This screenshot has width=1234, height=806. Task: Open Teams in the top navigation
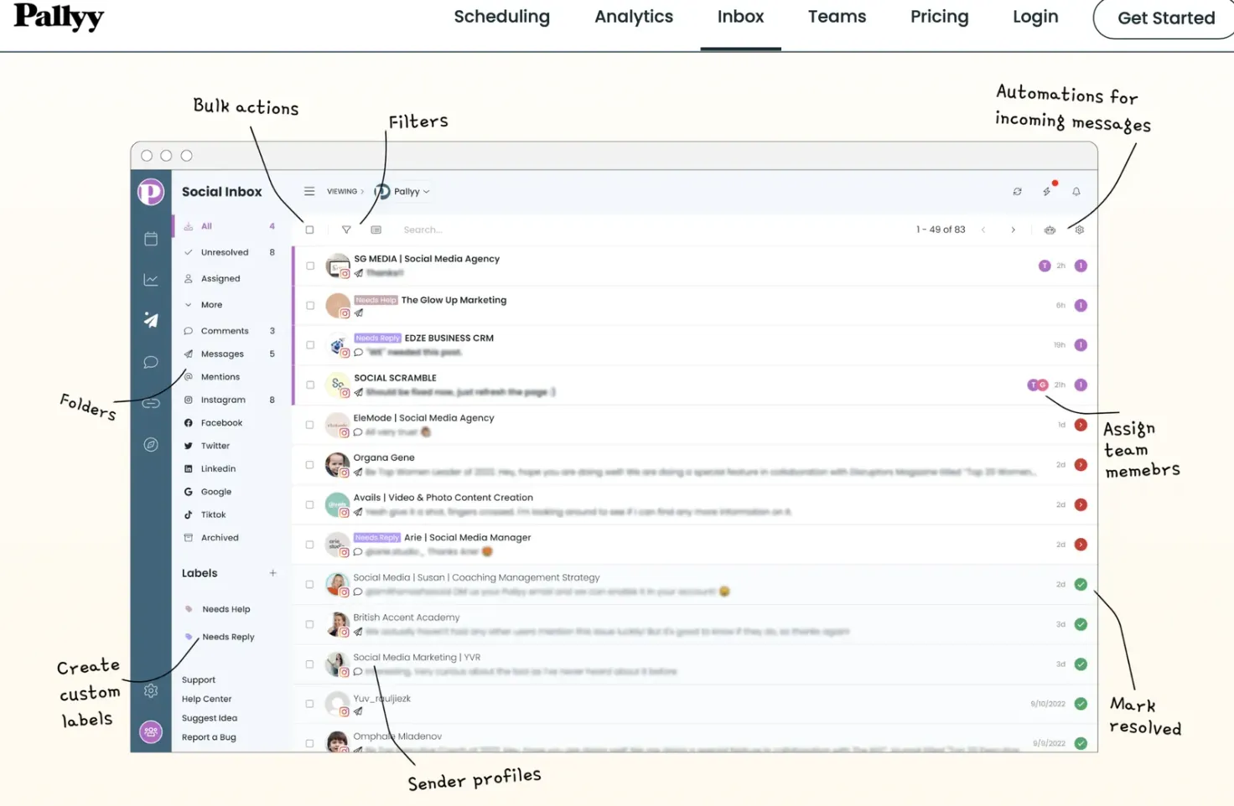click(x=837, y=17)
